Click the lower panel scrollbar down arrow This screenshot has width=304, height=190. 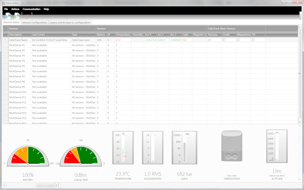(300, 179)
